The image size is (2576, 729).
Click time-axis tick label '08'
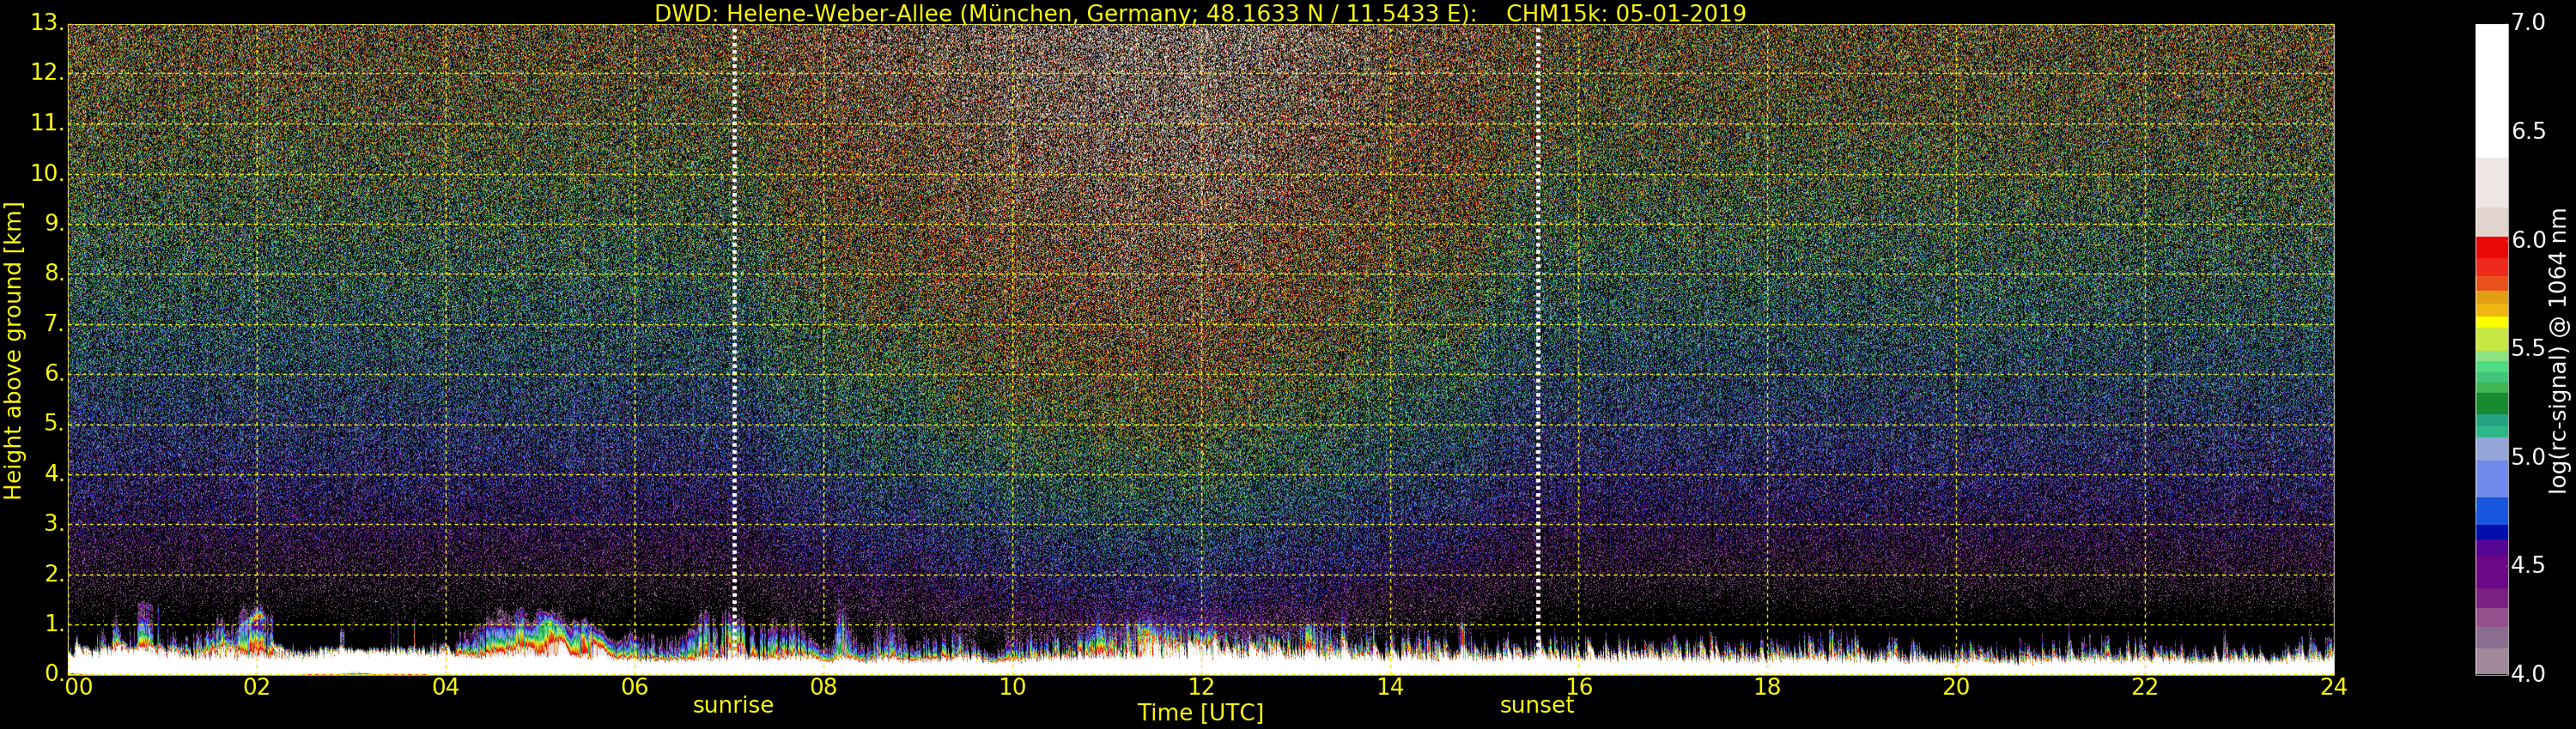[824, 687]
